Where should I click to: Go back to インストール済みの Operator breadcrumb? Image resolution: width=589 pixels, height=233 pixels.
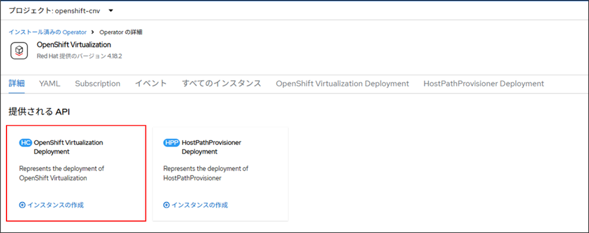pos(47,32)
